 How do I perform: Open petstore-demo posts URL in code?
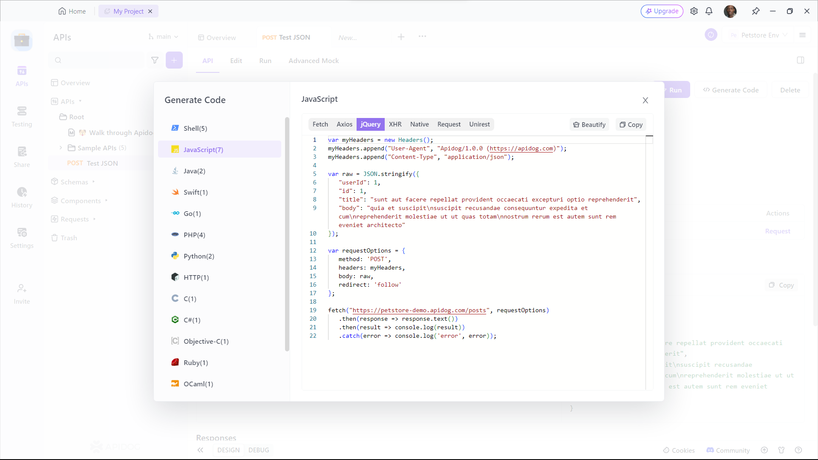[419, 310]
